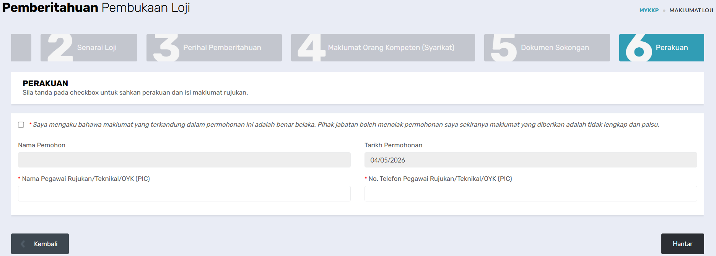
Task: Go to Perihal Pemberitahuan step
Action: click(214, 48)
